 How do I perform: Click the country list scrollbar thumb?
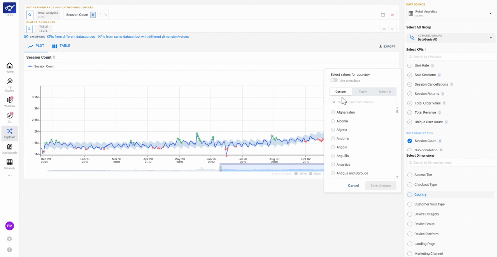pos(397,111)
